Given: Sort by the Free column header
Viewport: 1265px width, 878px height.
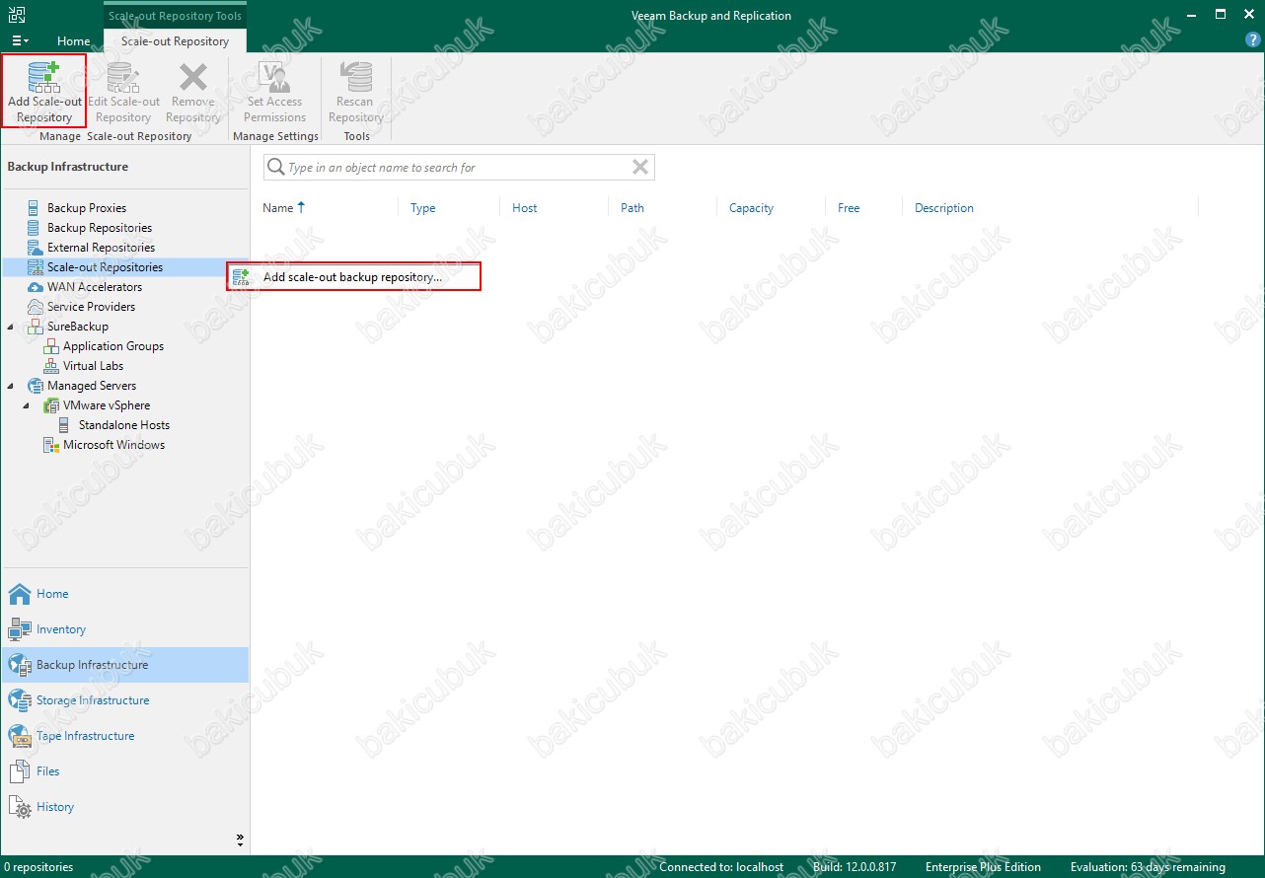Looking at the screenshot, I should click(x=849, y=208).
